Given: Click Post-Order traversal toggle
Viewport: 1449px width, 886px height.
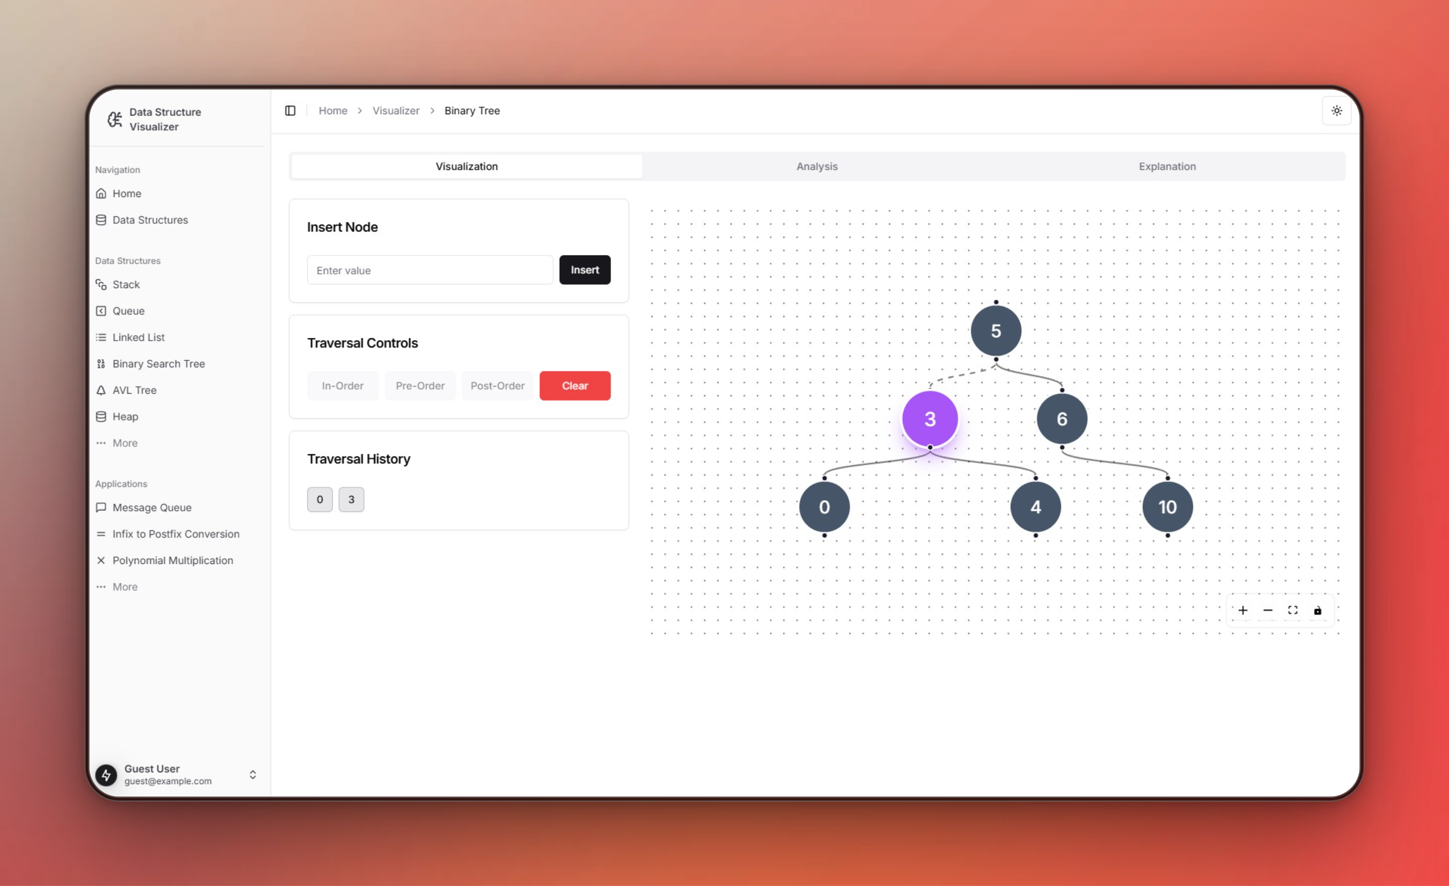Looking at the screenshot, I should [x=497, y=385].
